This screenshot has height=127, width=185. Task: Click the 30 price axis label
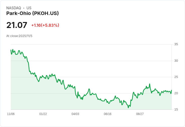[x=176, y=61]
